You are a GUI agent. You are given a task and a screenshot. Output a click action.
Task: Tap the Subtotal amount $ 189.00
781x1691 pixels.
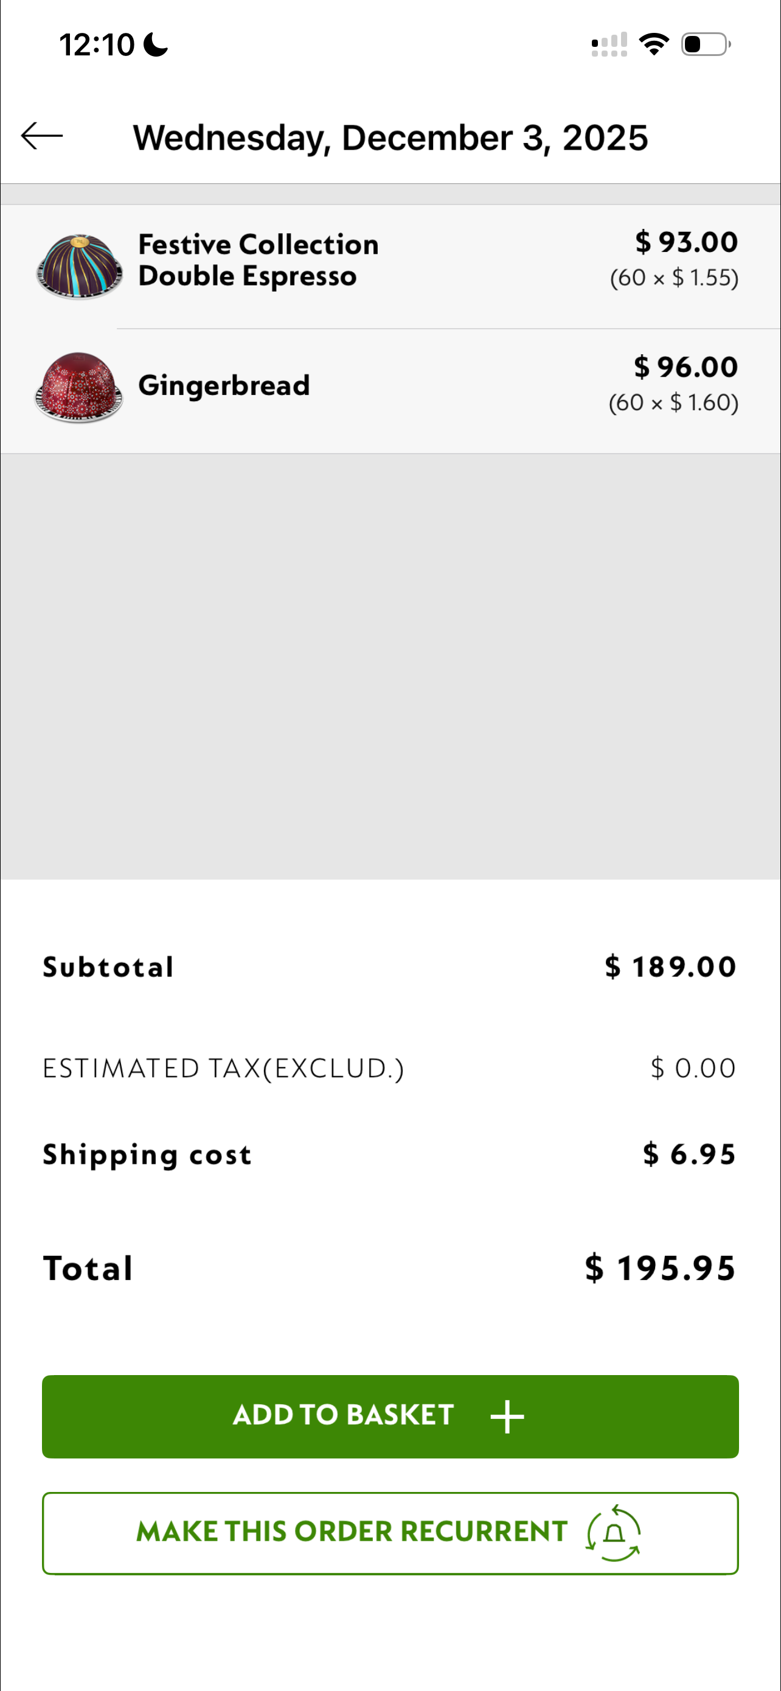670,967
